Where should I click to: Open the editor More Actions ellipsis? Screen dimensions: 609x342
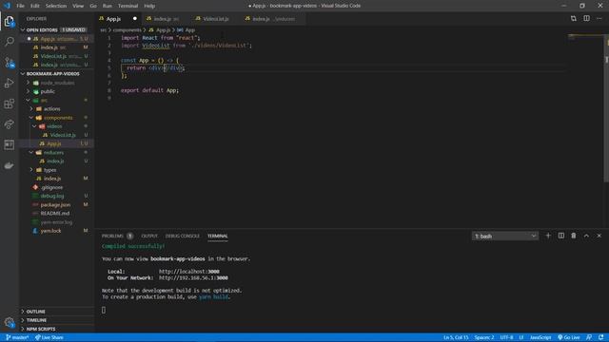(x=599, y=19)
